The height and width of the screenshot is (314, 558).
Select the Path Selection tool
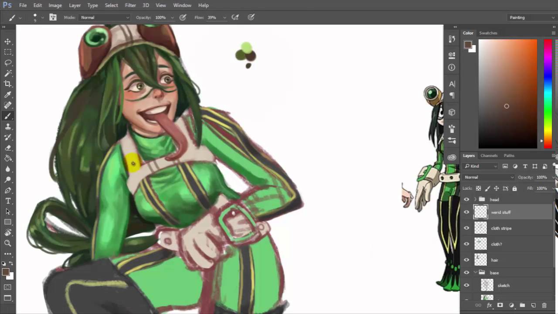pyautogui.click(x=8, y=212)
